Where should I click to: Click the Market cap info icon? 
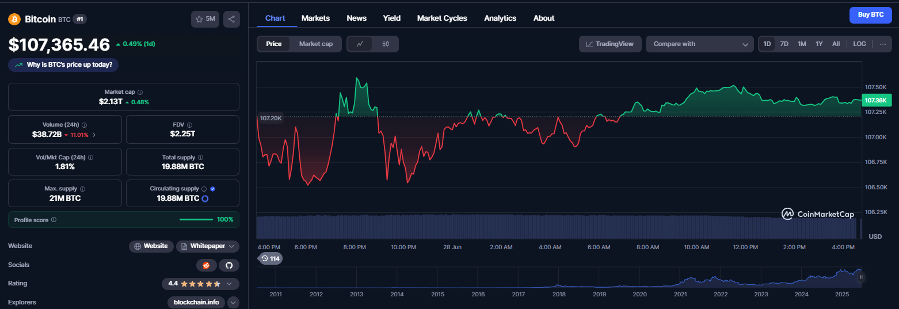pos(140,92)
